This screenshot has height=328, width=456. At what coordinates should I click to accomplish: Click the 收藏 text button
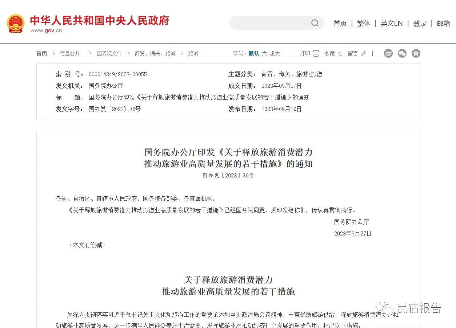pos(330,53)
